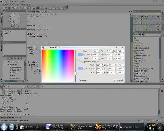This screenshot has height=131, width=164.
Task: Select BlueViolet in the navigator tree
Action: [16, 78]
